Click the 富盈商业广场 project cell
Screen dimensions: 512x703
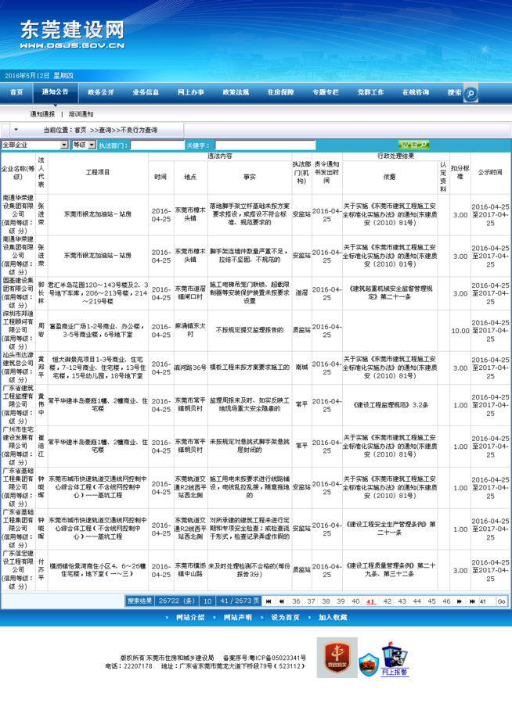point(98,331)
